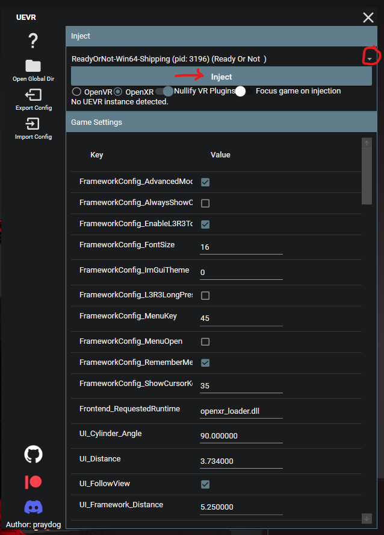Click the FrameworkConfig_FontSize value field
Screen dimensions: 384x535
click(x=241, y=247)
